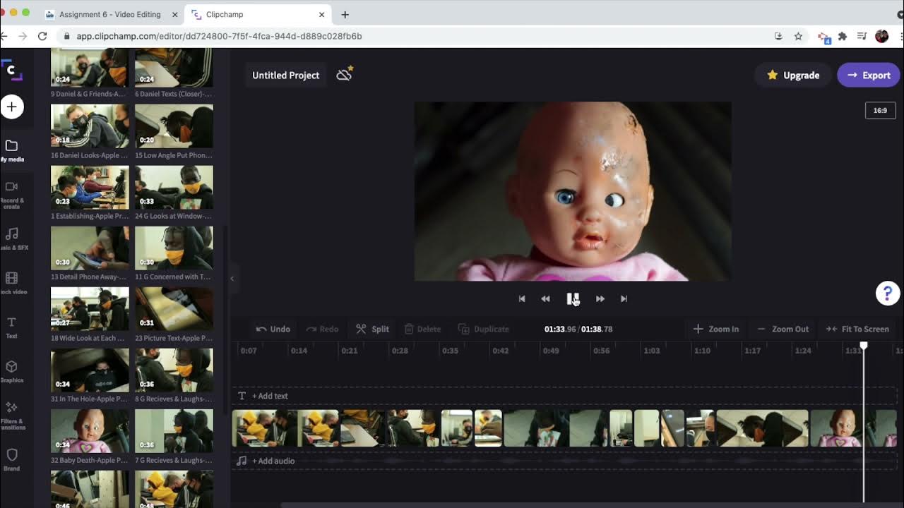Pause the video preview
904x508 pixels.
573,298
